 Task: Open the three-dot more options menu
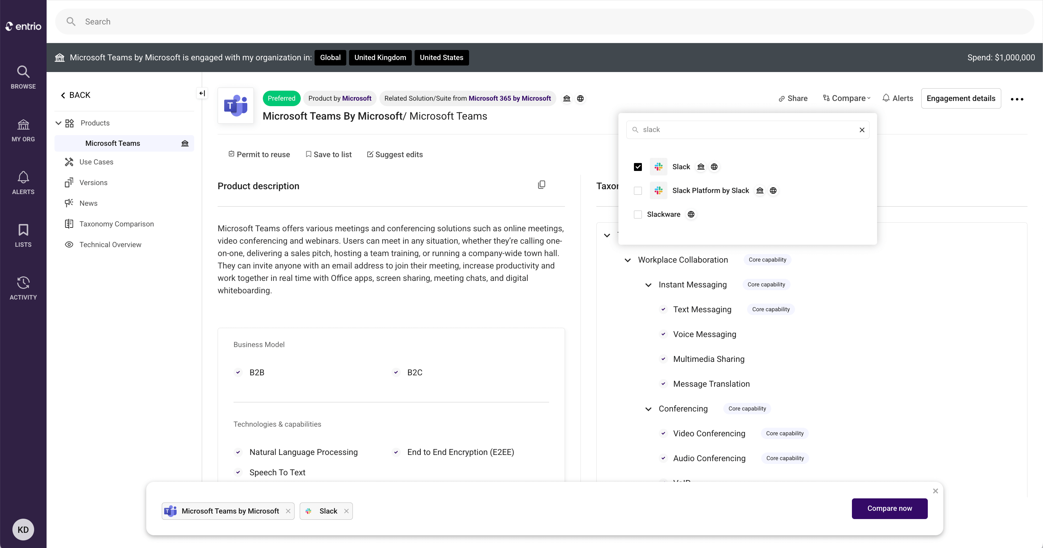[1017, 99]
